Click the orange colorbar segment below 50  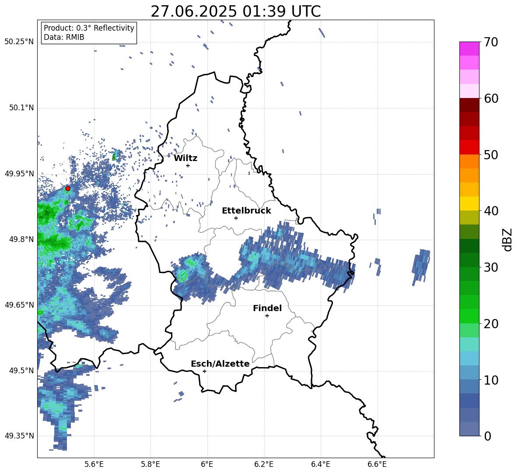469,161
